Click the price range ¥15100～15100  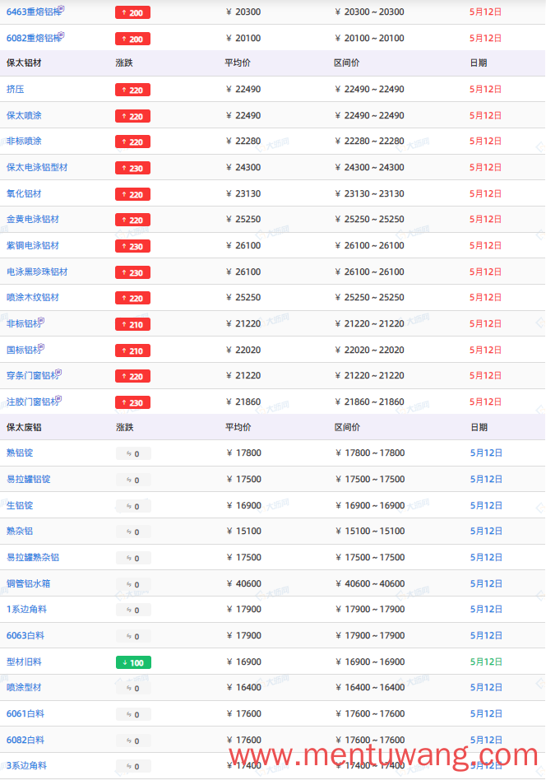(x=370, y=532)
